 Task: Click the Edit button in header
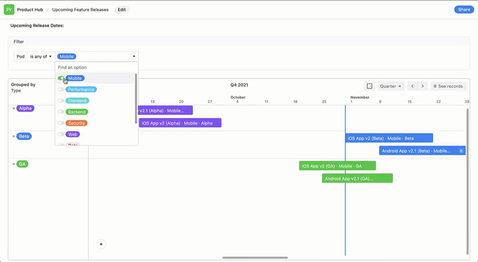pos(121,9)
